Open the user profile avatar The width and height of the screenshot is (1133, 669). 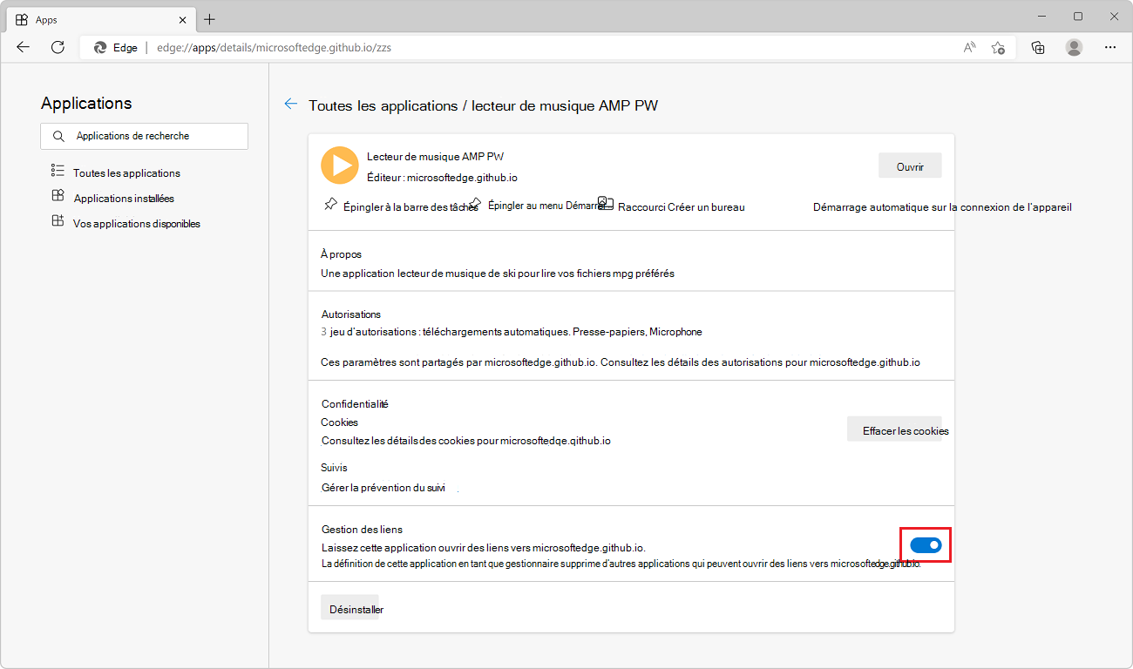tap(1074, 48)
